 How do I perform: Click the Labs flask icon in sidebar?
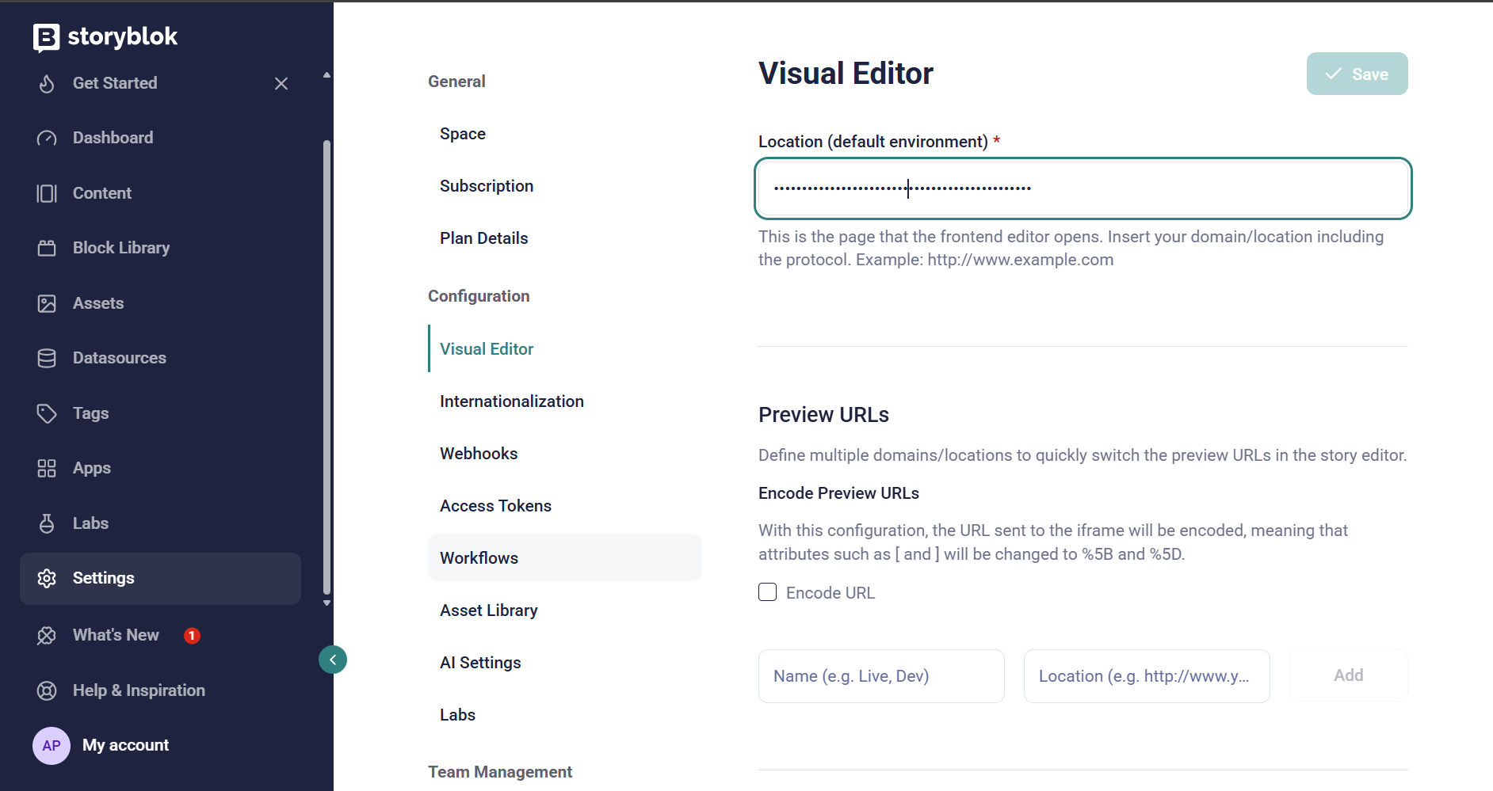pyautogui.click(x=47, y=523)
